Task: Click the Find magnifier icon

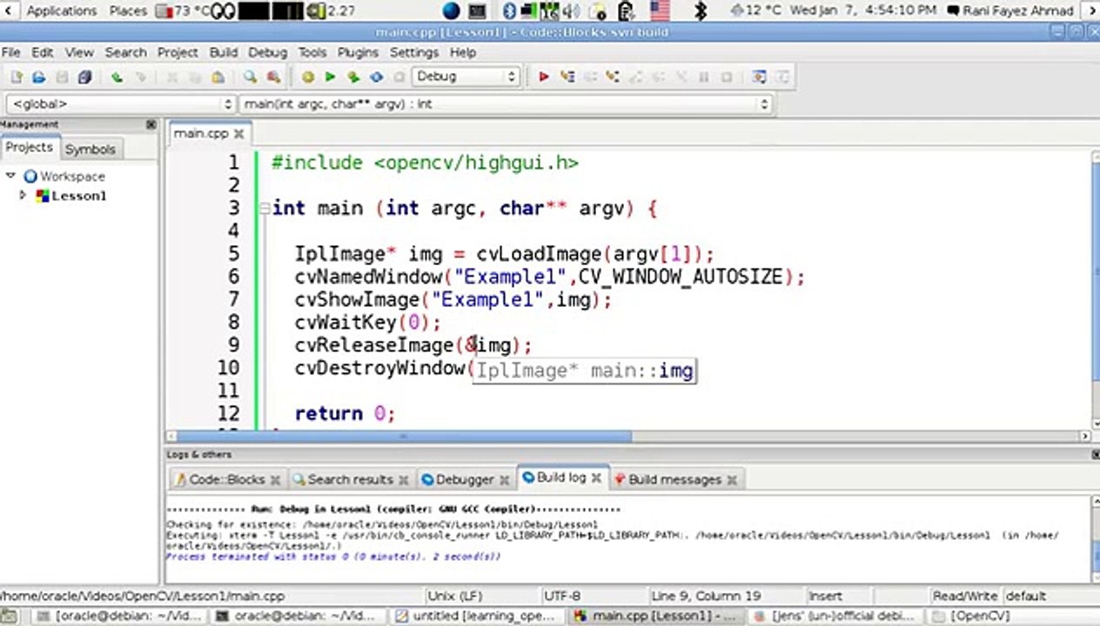Action: (250, 77)
